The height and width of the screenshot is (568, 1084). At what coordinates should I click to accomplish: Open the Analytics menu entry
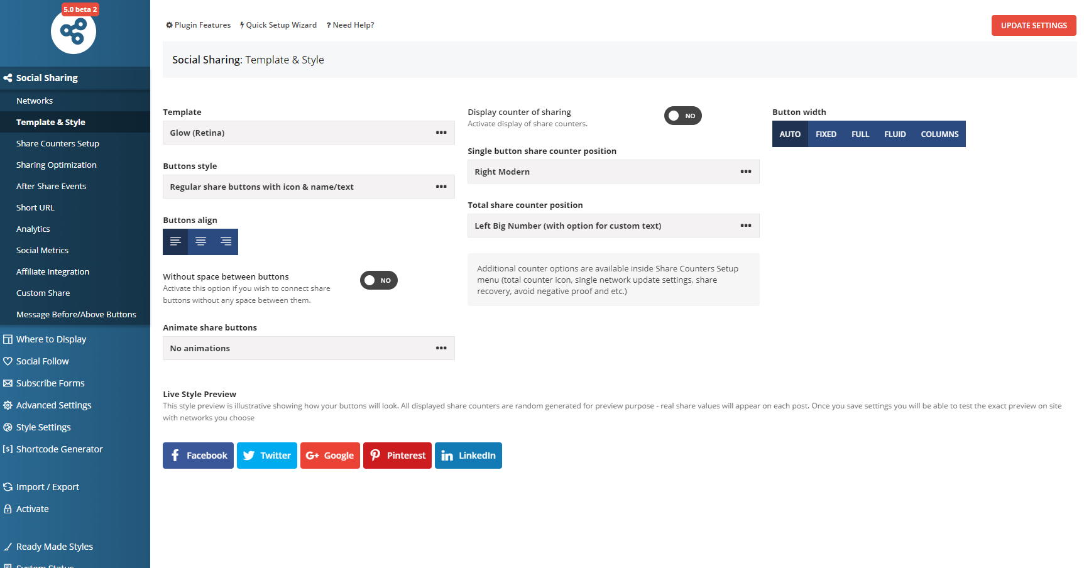pyautogui.click(x=33, y=229)
